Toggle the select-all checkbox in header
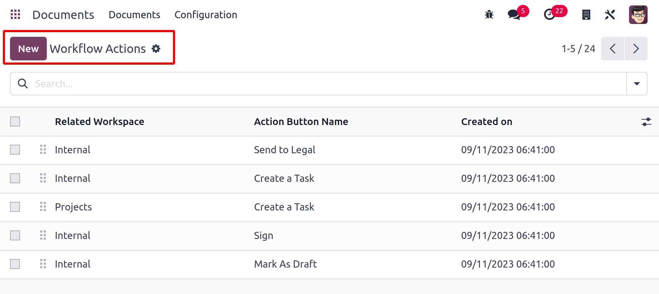The image size is (659, 294). click(15, 121)
